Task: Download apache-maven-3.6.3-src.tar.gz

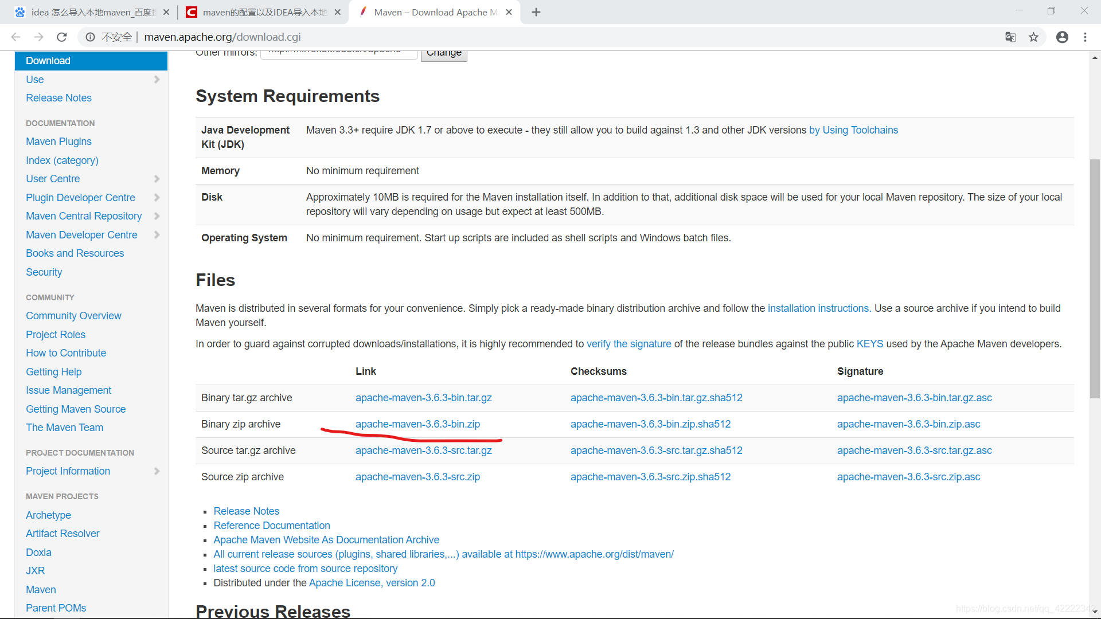Action: click(423, 450)
